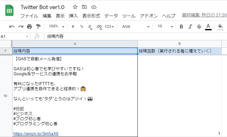227x137 pixels.
Task: Open the Google Sheets home icon
Action: tap(9, 10)
